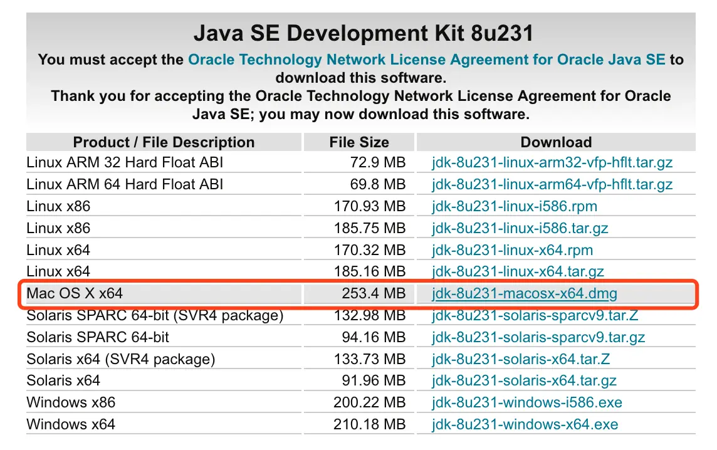Click the File Size column header
717x450 pixels.
pyautogui.click(x=359, y=142)
